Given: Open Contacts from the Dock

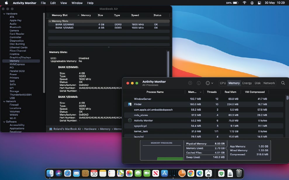Looking at the screenshot, I should 85,173.
